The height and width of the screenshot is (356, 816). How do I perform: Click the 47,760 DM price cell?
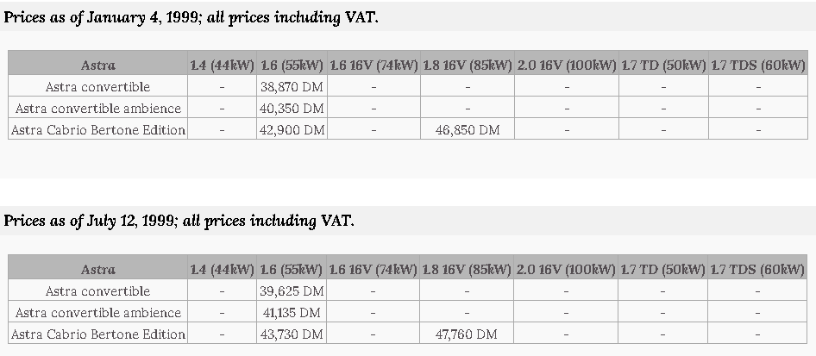click(x=467, y=334)
